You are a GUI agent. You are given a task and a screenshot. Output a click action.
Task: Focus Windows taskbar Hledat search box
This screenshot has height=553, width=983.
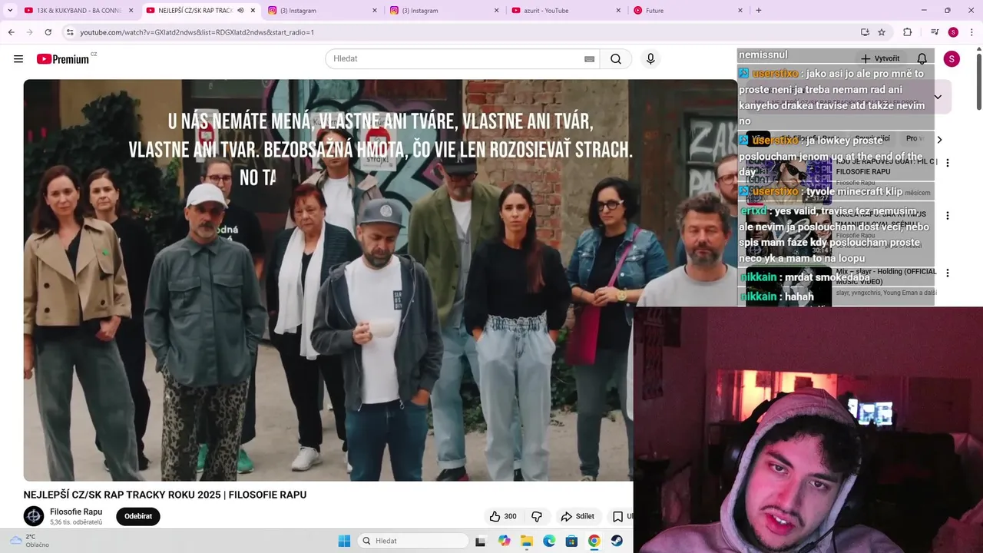point(415,541)
